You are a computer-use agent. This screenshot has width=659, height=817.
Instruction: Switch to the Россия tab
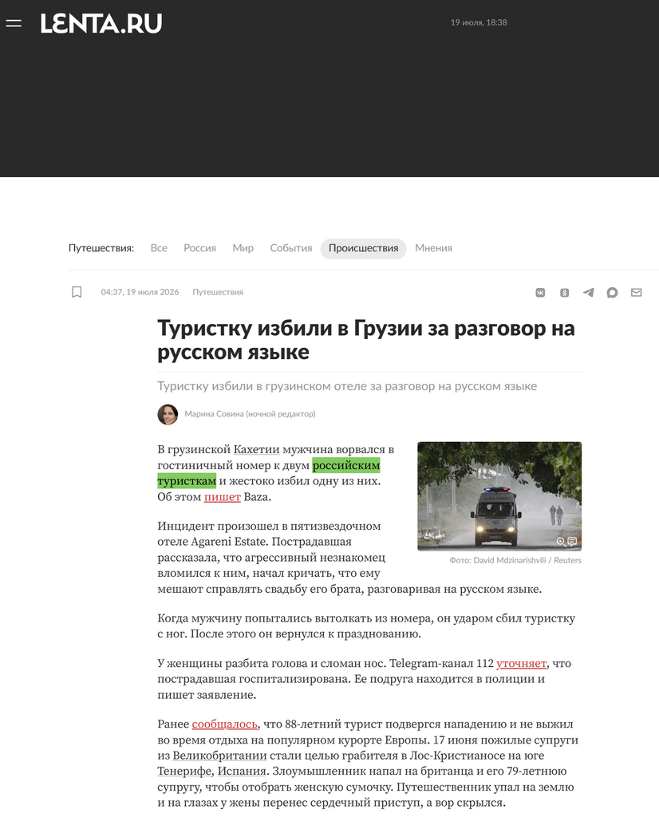click(199, 248)
